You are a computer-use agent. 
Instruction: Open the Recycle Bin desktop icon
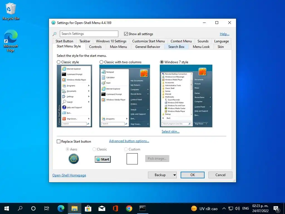[11, 11]
